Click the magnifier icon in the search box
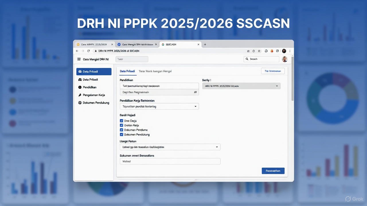This screenshot has width=367, height=206. (x=247, y=59)
